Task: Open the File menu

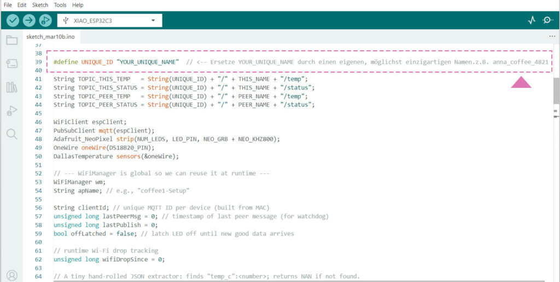Action: (x=8, y=5)
